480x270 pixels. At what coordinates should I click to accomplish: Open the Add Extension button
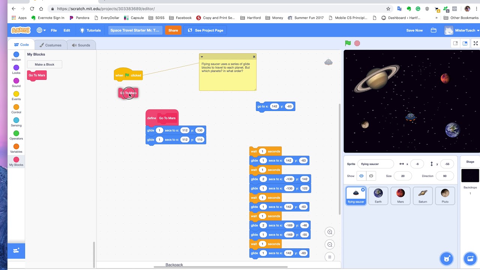pyautogui.click(x=16, y=250)
